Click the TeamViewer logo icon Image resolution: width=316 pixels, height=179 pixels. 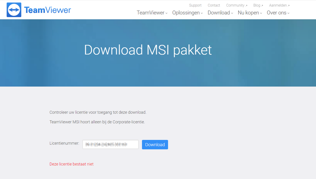pyautogui.click(x=14, y=10)
